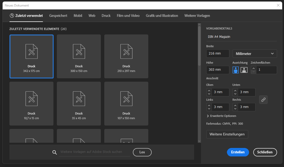Choose the Druck 300 x 150 cm preset icon
The width and height of the screenshot is (284, 167).
pyautogui.click(x=79, y=51)
